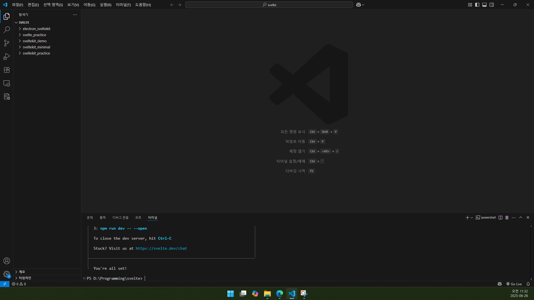Expand the 타임라인 timeline section

click(47, 278)
